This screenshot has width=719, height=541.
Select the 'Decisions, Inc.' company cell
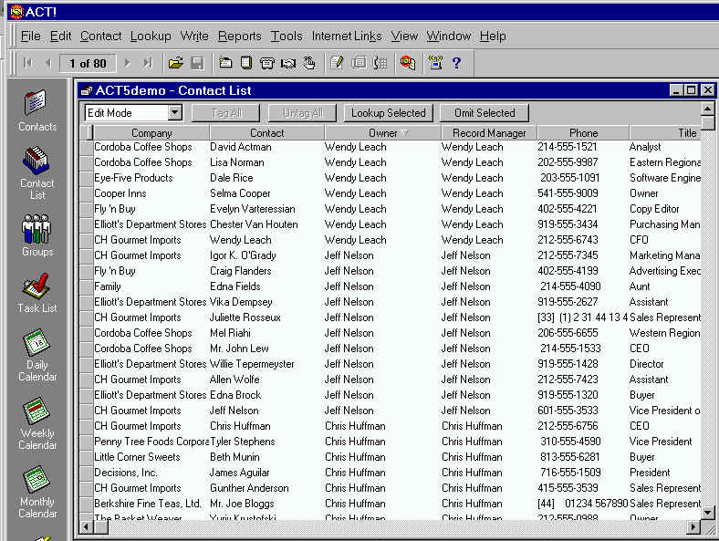[x=126, y=473]
